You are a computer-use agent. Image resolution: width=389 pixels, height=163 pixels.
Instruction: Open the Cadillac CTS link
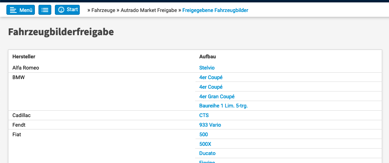(204, 115)
